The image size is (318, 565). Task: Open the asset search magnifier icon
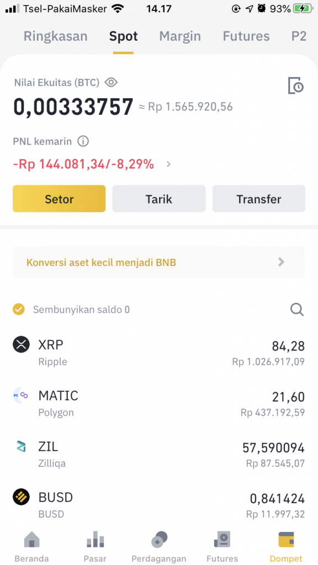[x=297, y=310]
